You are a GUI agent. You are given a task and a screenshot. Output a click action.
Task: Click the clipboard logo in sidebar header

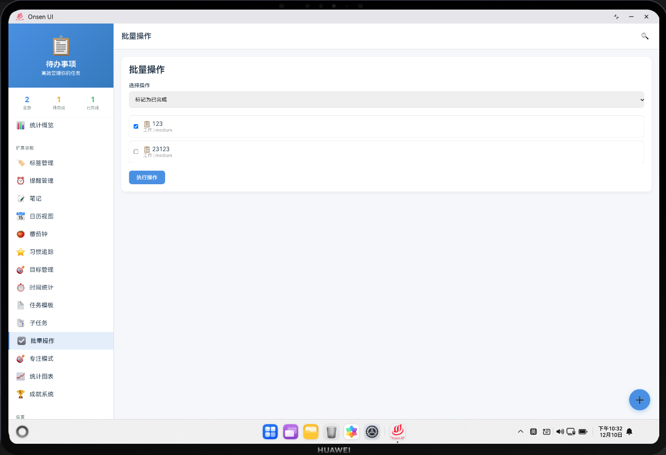tap(61, 46)
